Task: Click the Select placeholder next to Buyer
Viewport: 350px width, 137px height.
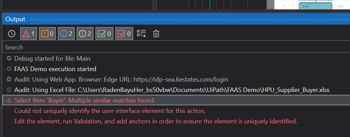Action: pos(341,7)
